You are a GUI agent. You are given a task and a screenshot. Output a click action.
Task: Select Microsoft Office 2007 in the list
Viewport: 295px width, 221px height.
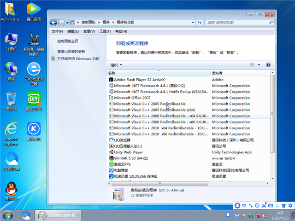click(189, 98)
